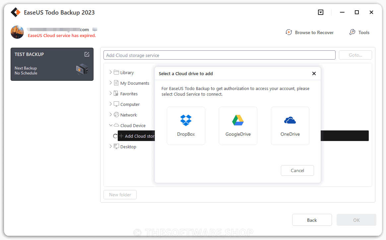The width and height of the screenshot is (386, 240).
Task: Click the Favorites star icon
Action: tap(116, 93)
